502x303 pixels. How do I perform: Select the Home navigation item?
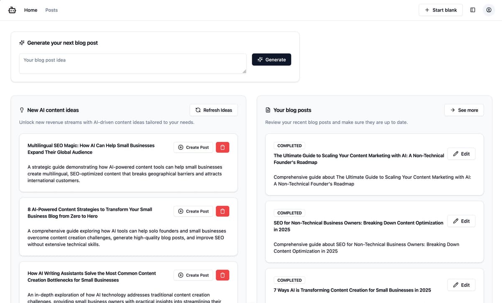pyautogui.click(x=30, y=10)
